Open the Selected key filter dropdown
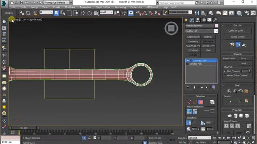 click(x=199, y=138)
